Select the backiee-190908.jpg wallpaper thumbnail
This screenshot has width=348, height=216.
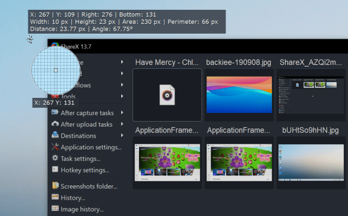(239, 95)
